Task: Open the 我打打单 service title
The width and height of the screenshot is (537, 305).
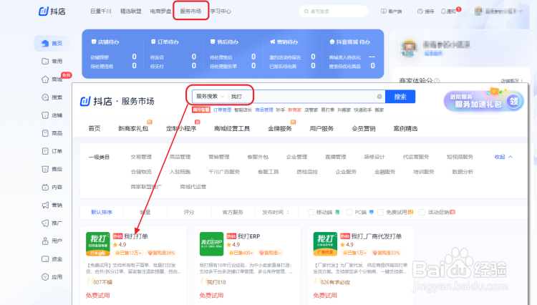Action: point(136,236)
